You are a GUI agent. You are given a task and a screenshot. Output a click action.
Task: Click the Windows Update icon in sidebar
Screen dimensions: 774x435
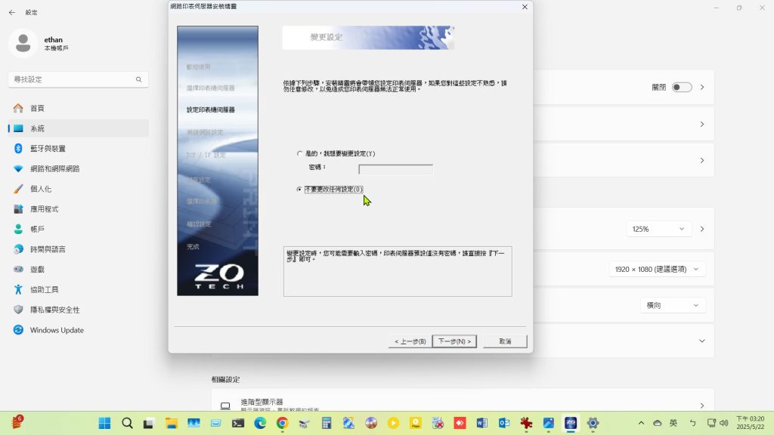point(18,330)
